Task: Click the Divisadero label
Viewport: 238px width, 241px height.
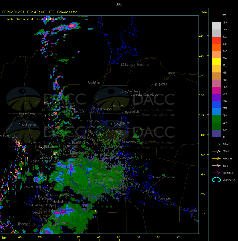Action: [127, 142]
